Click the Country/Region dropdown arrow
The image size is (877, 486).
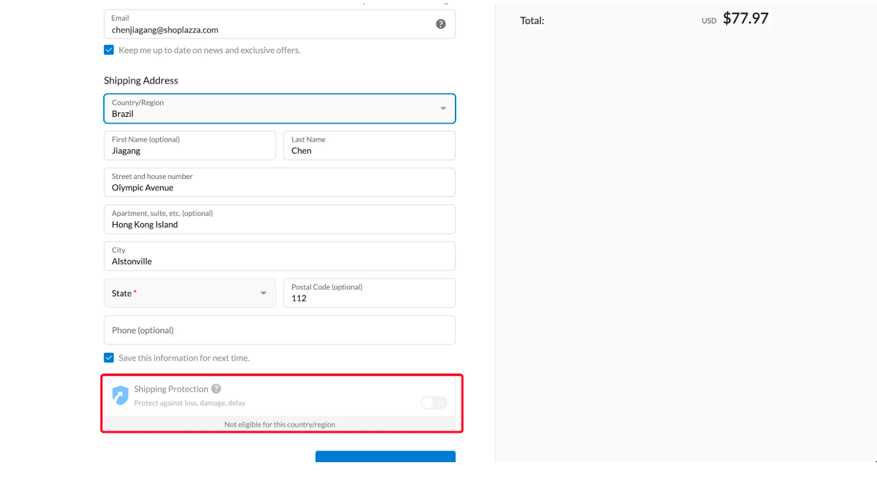click(x=443, y=108)
